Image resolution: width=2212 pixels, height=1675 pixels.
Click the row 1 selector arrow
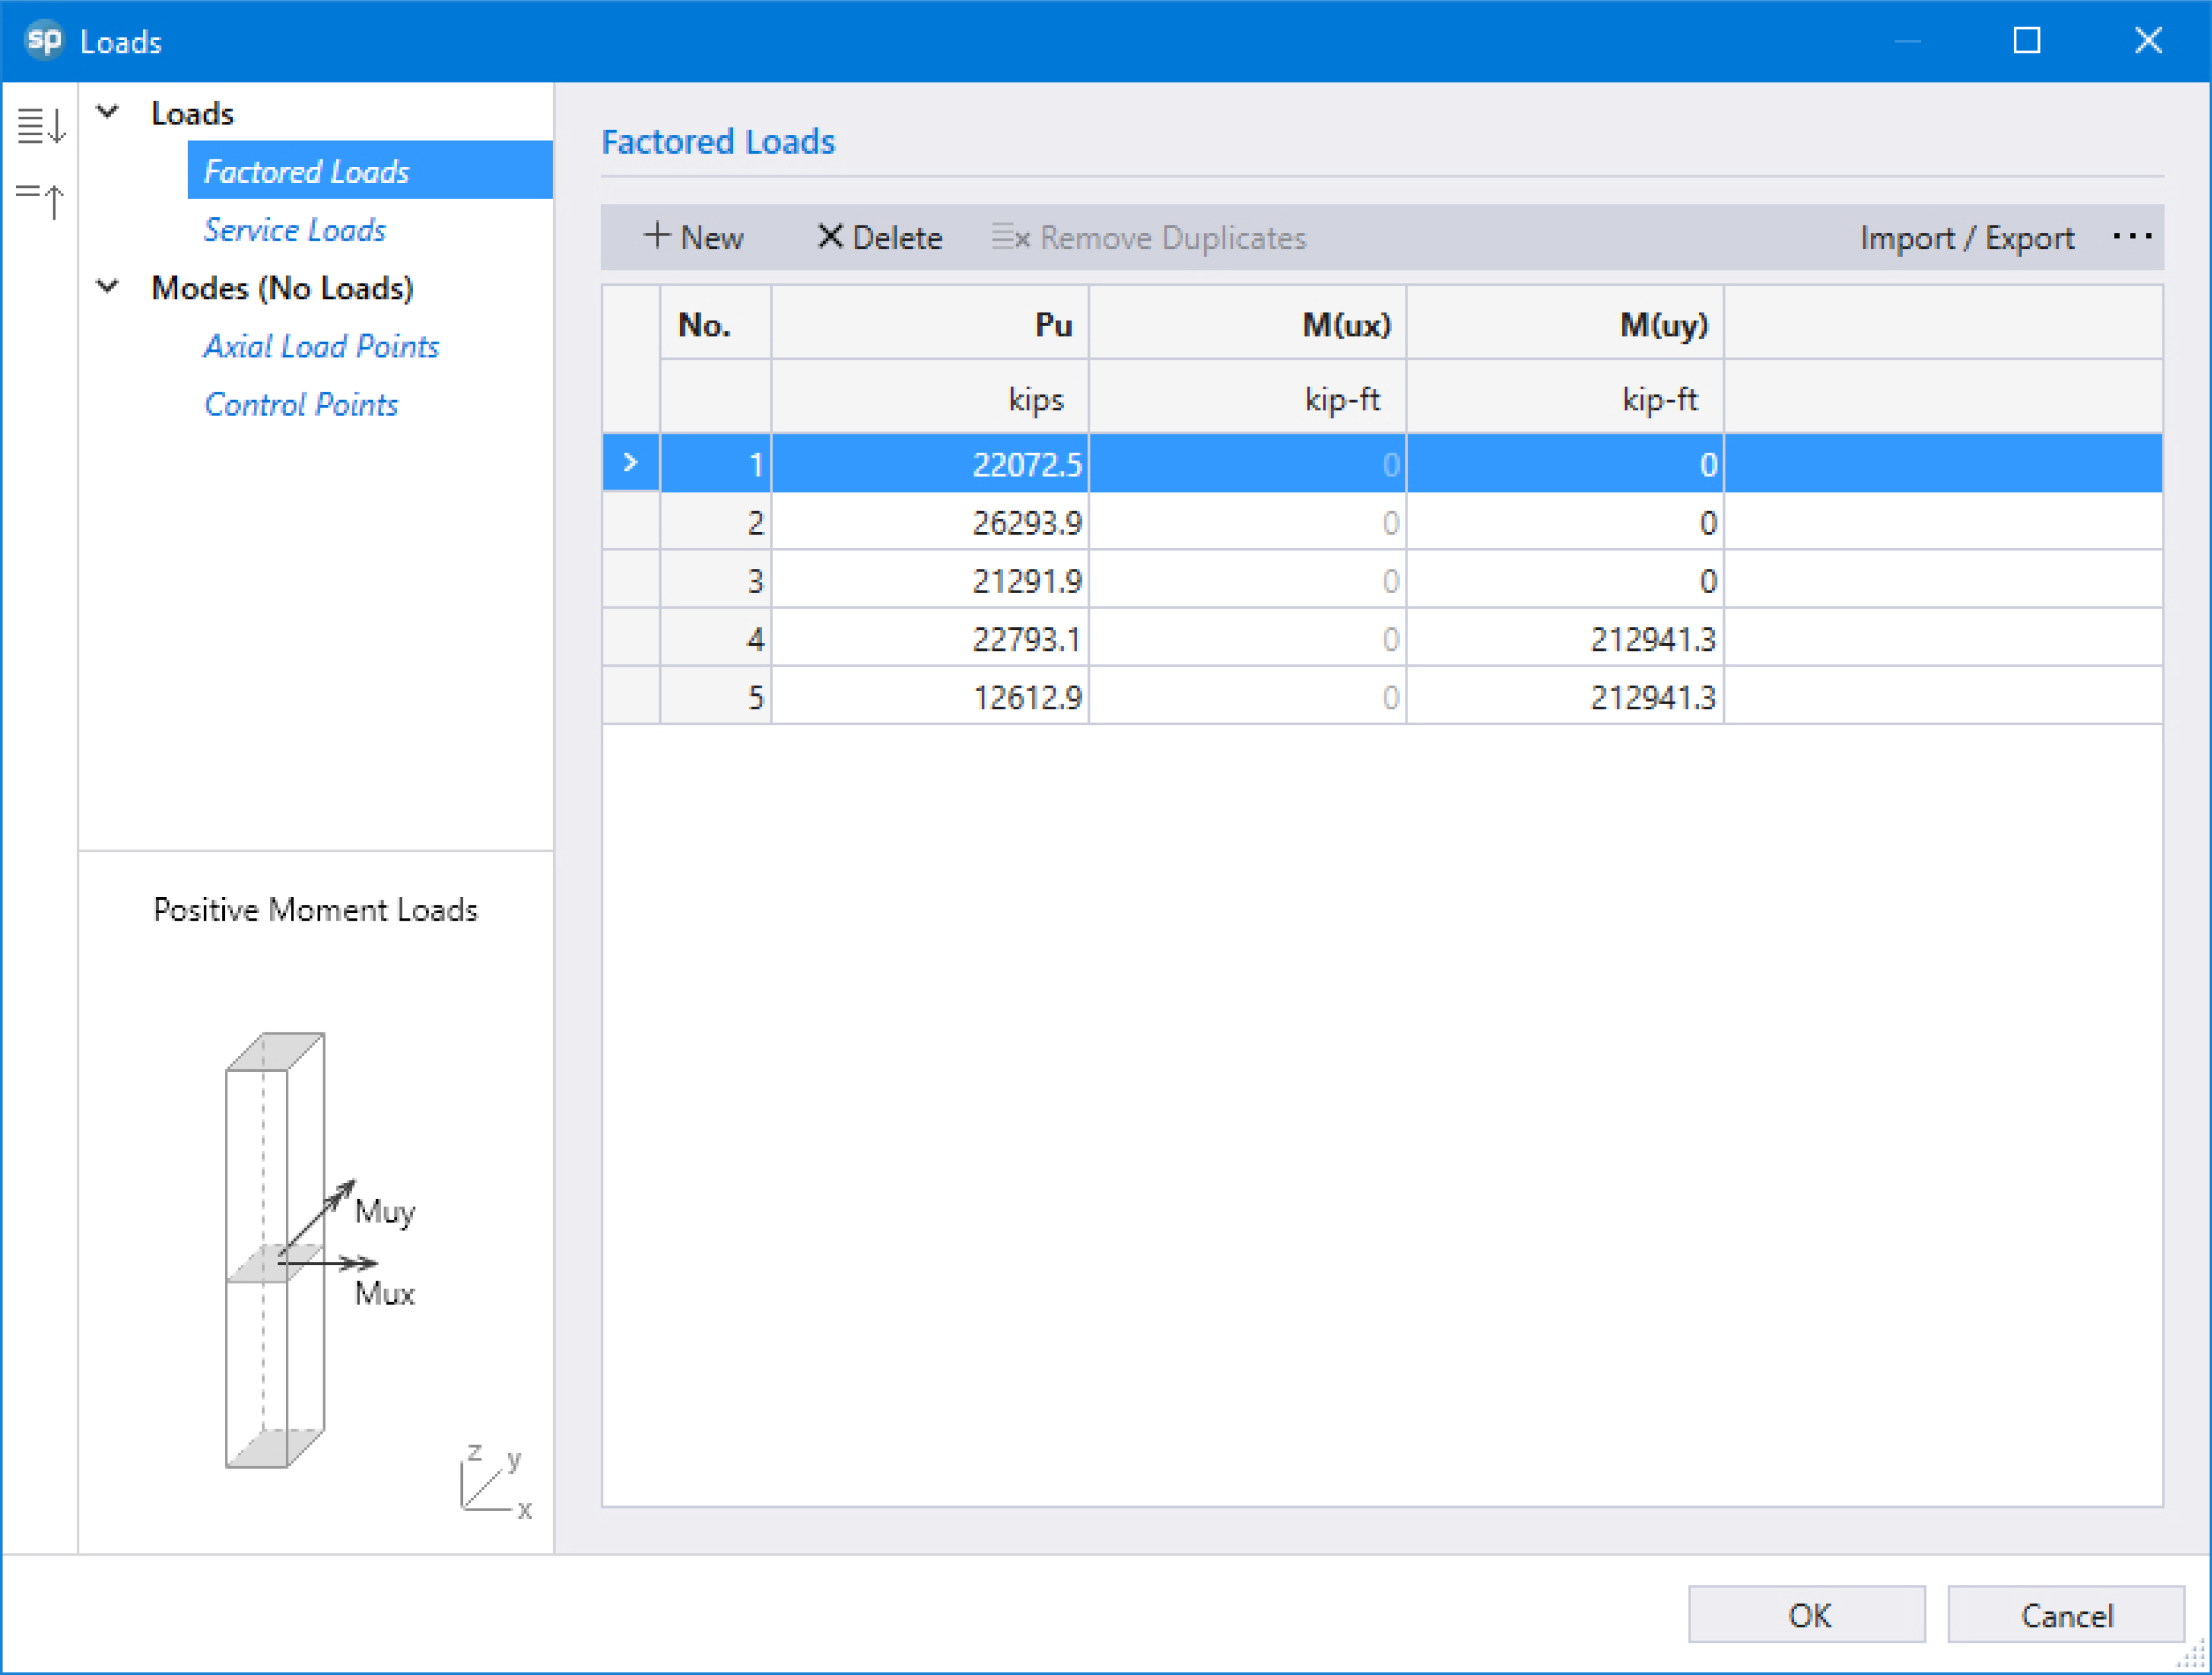pyautogui.click(x=630, y=463)
